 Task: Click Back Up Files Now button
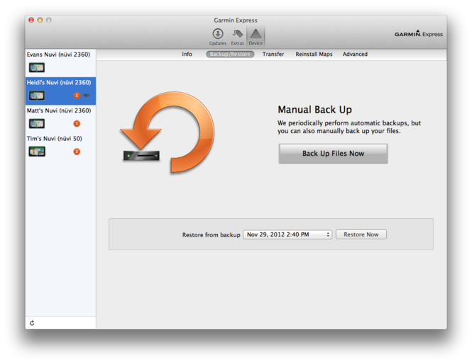333,154
